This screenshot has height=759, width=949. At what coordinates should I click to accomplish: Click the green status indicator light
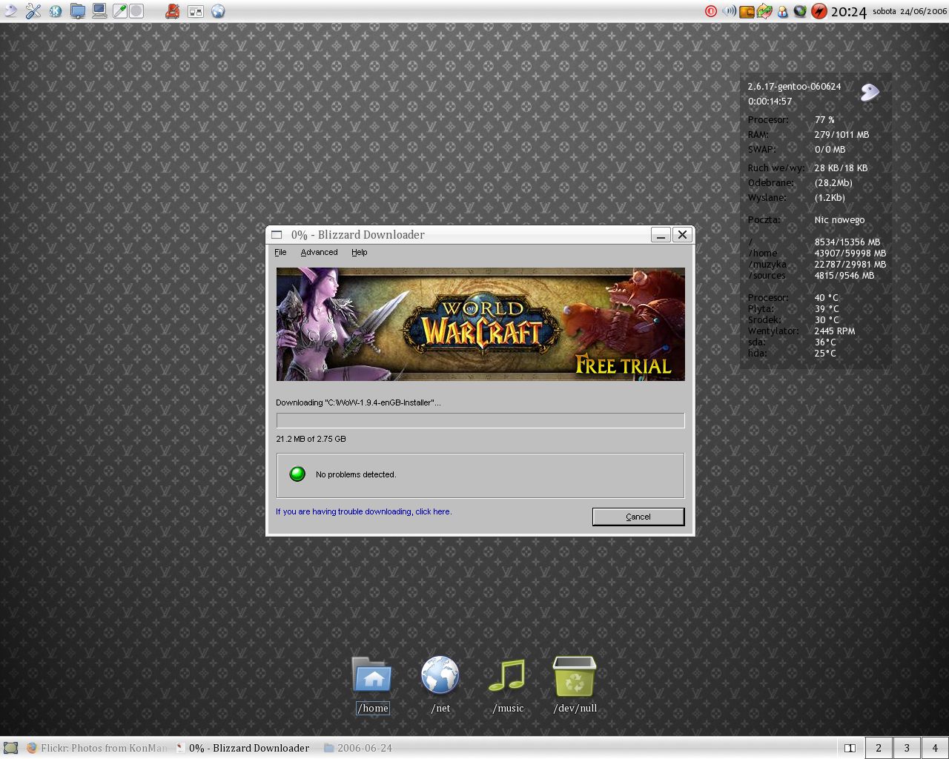297,474
